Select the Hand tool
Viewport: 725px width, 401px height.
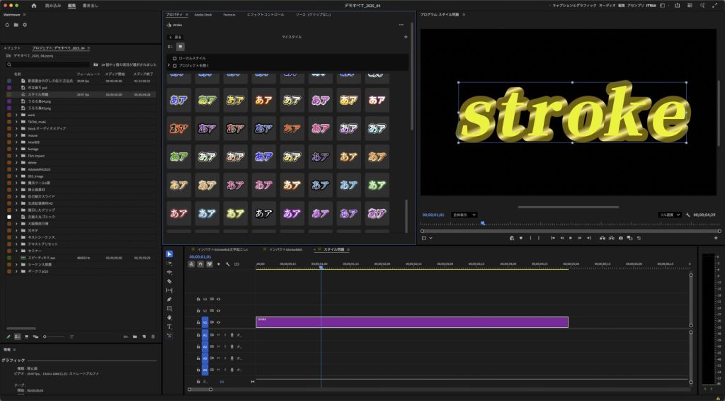click(x=169, y=317)
